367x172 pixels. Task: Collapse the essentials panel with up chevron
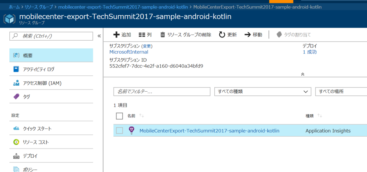302,74
